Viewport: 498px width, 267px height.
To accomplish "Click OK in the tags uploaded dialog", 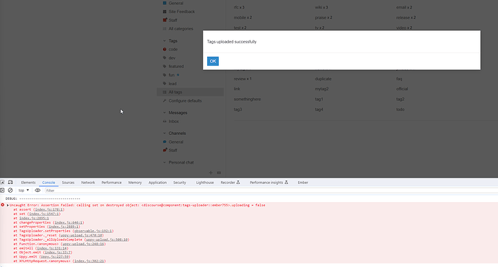I will (213, 61).
